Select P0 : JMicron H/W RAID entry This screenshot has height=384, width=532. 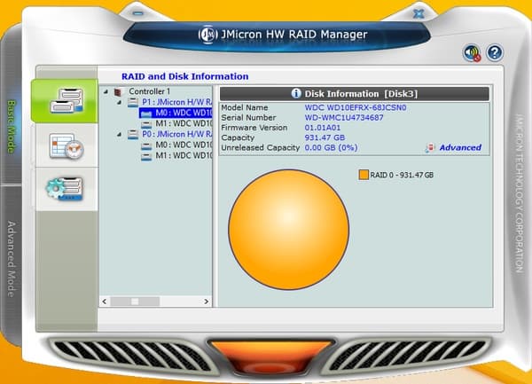177,134
